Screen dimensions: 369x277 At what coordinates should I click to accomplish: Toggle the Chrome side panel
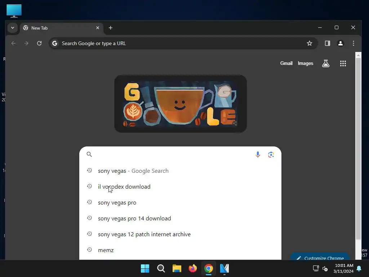click(x=327, y=43)
